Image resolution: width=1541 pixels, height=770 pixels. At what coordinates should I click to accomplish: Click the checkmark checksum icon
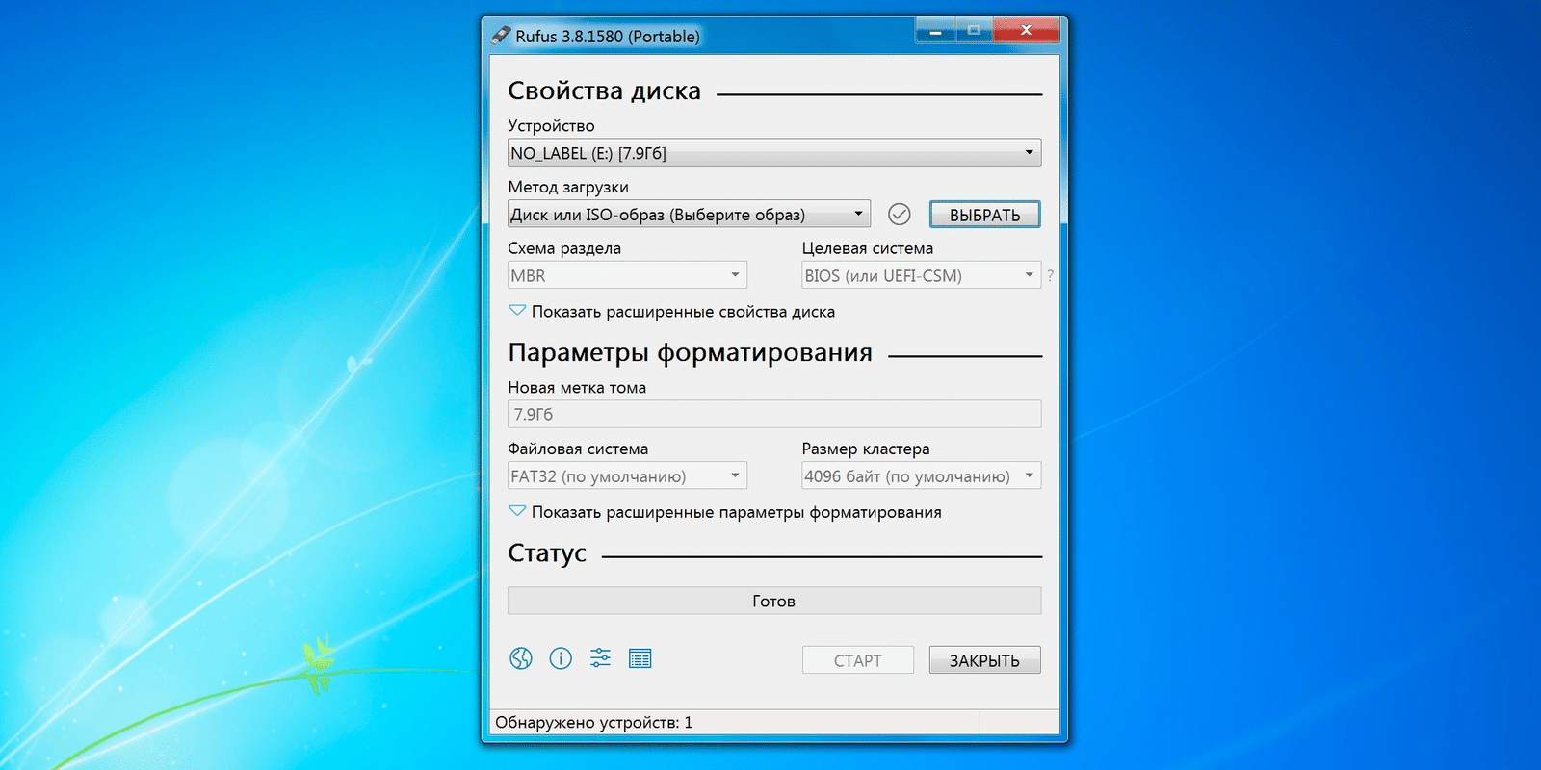(x=899, y=214)
